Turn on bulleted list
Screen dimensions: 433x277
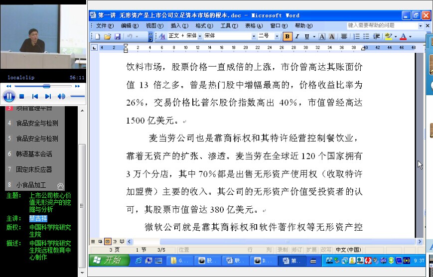pos(366,36)
